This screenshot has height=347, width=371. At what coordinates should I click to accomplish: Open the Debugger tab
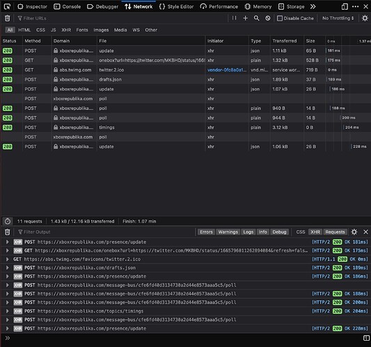tap(103, 7)
